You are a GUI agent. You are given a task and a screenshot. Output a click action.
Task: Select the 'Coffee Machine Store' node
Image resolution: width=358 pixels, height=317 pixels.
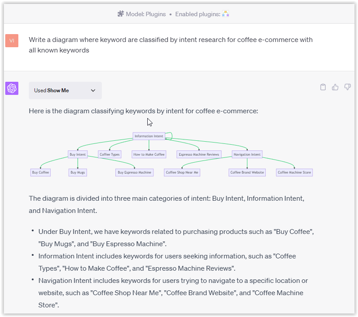[294, 172]
